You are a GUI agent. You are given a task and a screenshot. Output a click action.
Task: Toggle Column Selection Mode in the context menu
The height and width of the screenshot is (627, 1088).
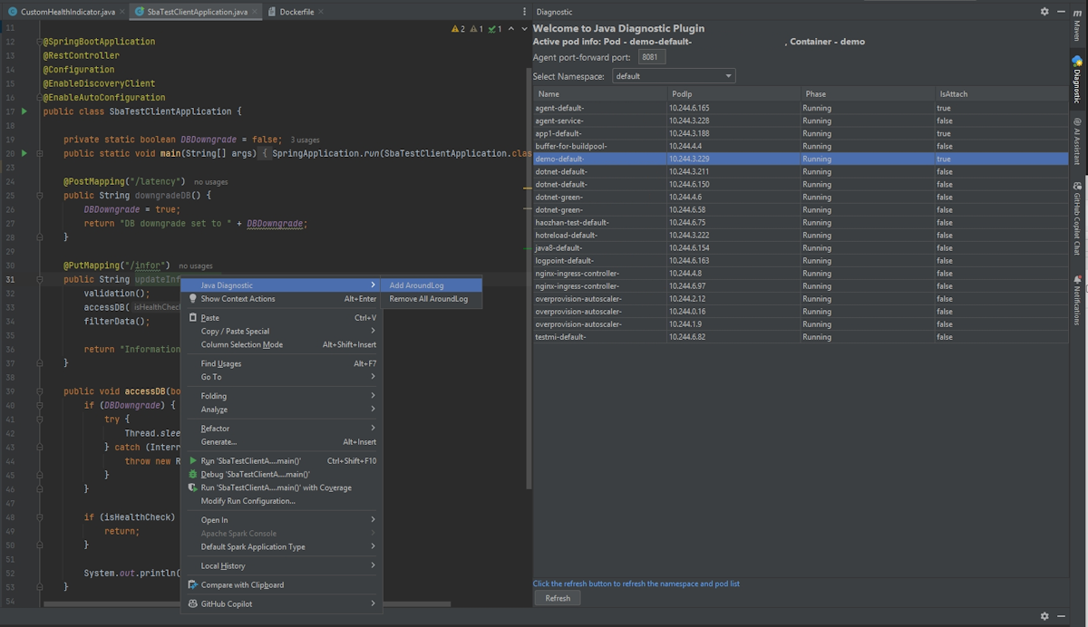tap(241, 344)
